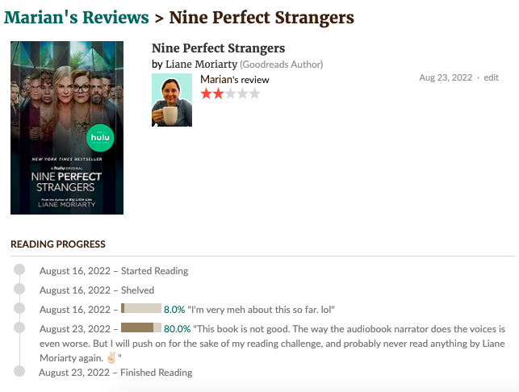519x392 pixels.
Task: Click the edit link beside Aug 23, 2022
Action: pos(492,77)
